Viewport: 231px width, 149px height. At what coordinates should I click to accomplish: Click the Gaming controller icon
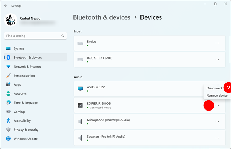[9, 112]
